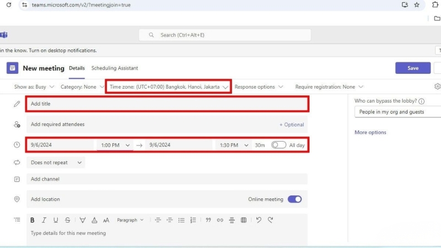Apply strikethrough formatting

tap(67, 220)
